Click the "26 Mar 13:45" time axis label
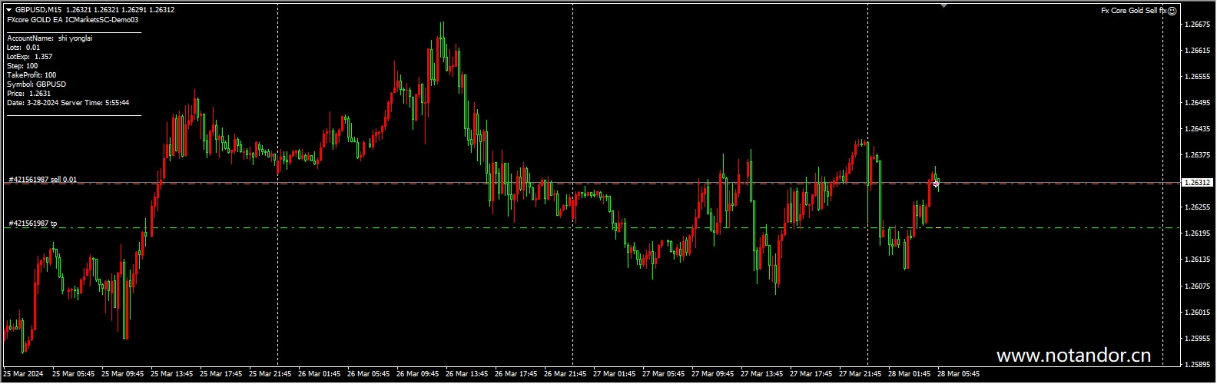Image resolution: width=1217 pixels, height=384 pixels. (467, 375)
